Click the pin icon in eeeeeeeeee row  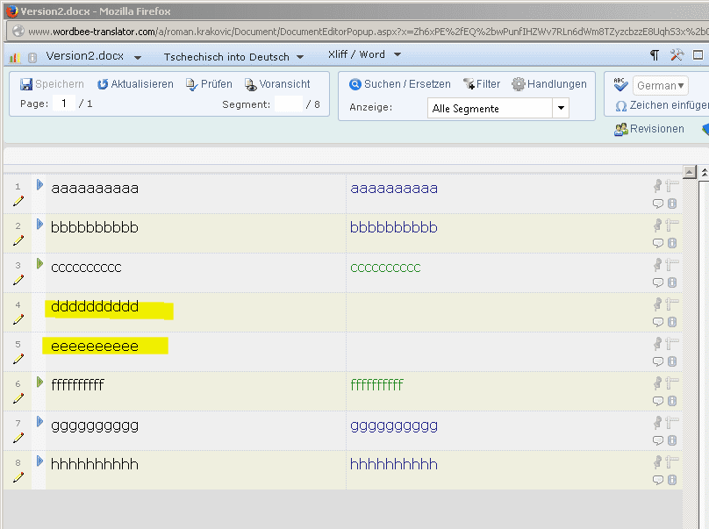pos(658,343)
